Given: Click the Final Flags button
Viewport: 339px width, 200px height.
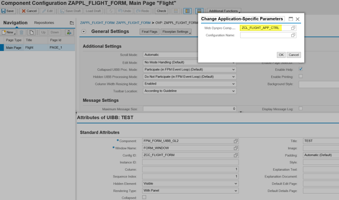Looking at the screenshot, I should click(x=150, y=32).
